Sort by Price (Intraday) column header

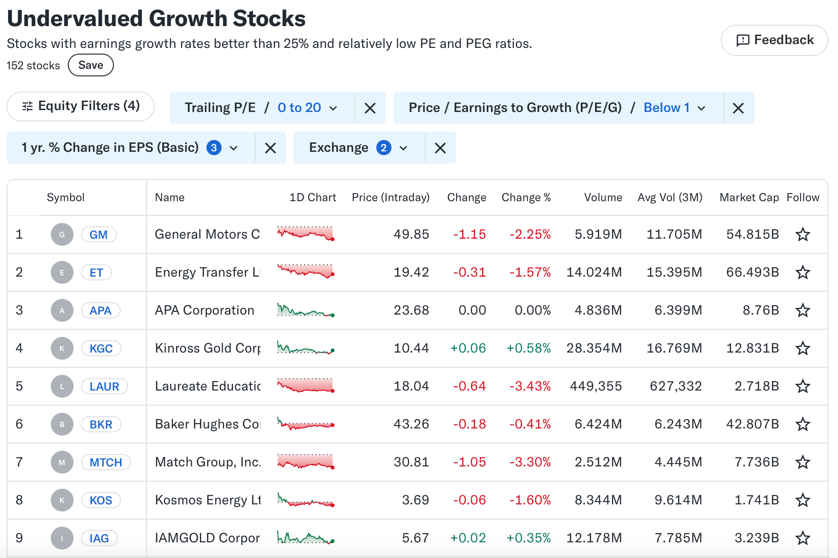[x=391, y=197]
